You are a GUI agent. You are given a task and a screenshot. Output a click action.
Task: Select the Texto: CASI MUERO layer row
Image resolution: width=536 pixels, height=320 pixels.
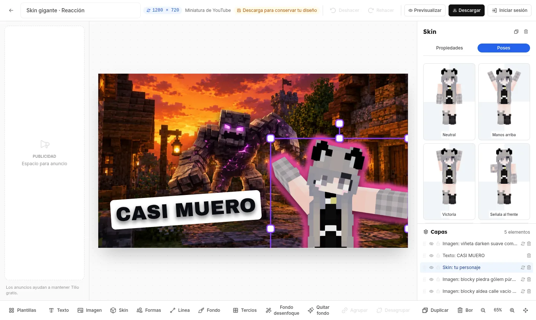(476, 256)
